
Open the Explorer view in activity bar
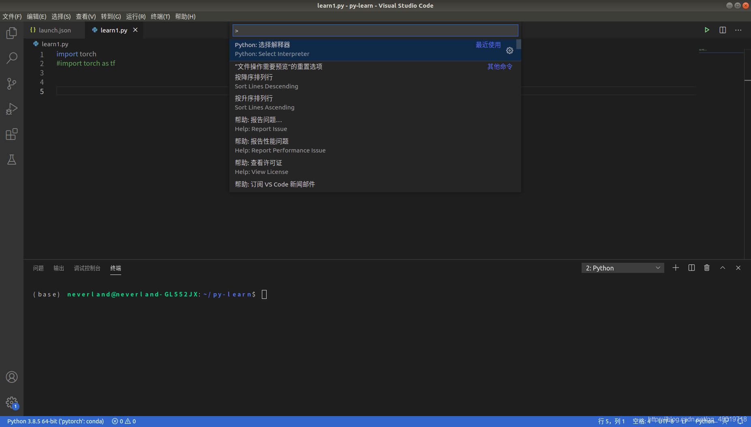pos(12,33)
